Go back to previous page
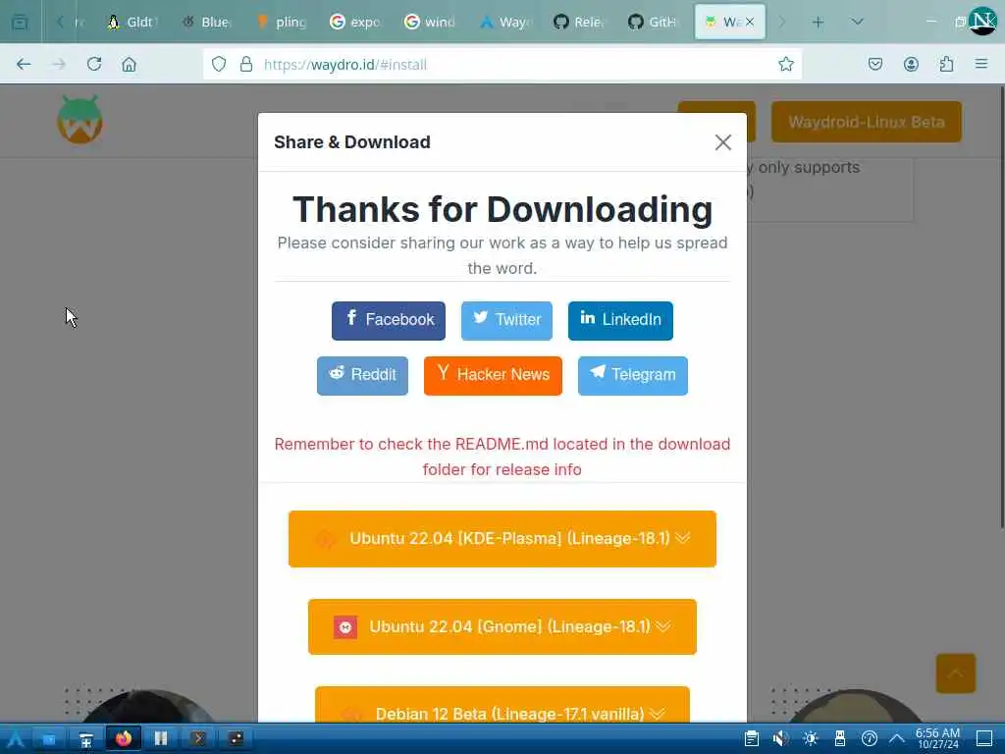 24,64
